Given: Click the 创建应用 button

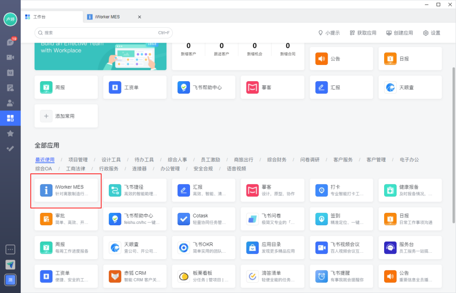Looking at the screenshot, I should pos(399,33).
